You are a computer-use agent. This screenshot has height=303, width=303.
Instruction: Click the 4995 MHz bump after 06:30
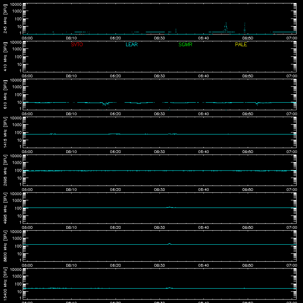(169, 207)
